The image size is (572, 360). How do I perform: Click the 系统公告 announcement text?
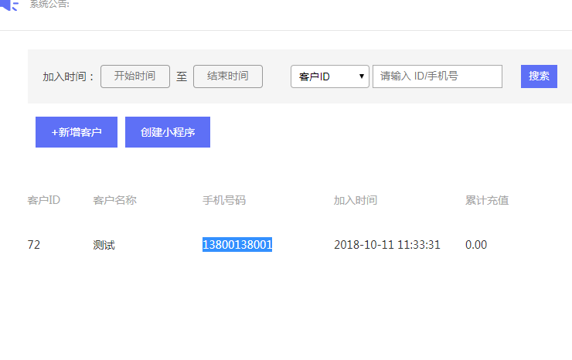[49, 4]
